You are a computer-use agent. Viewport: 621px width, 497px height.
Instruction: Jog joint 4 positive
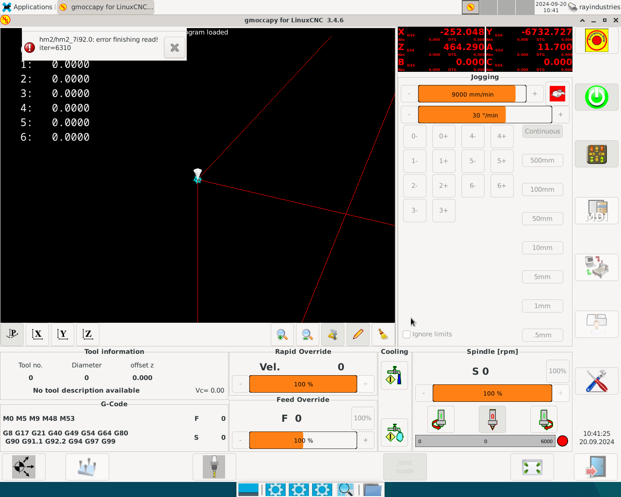pyautogui.click(x=502, y=136)
